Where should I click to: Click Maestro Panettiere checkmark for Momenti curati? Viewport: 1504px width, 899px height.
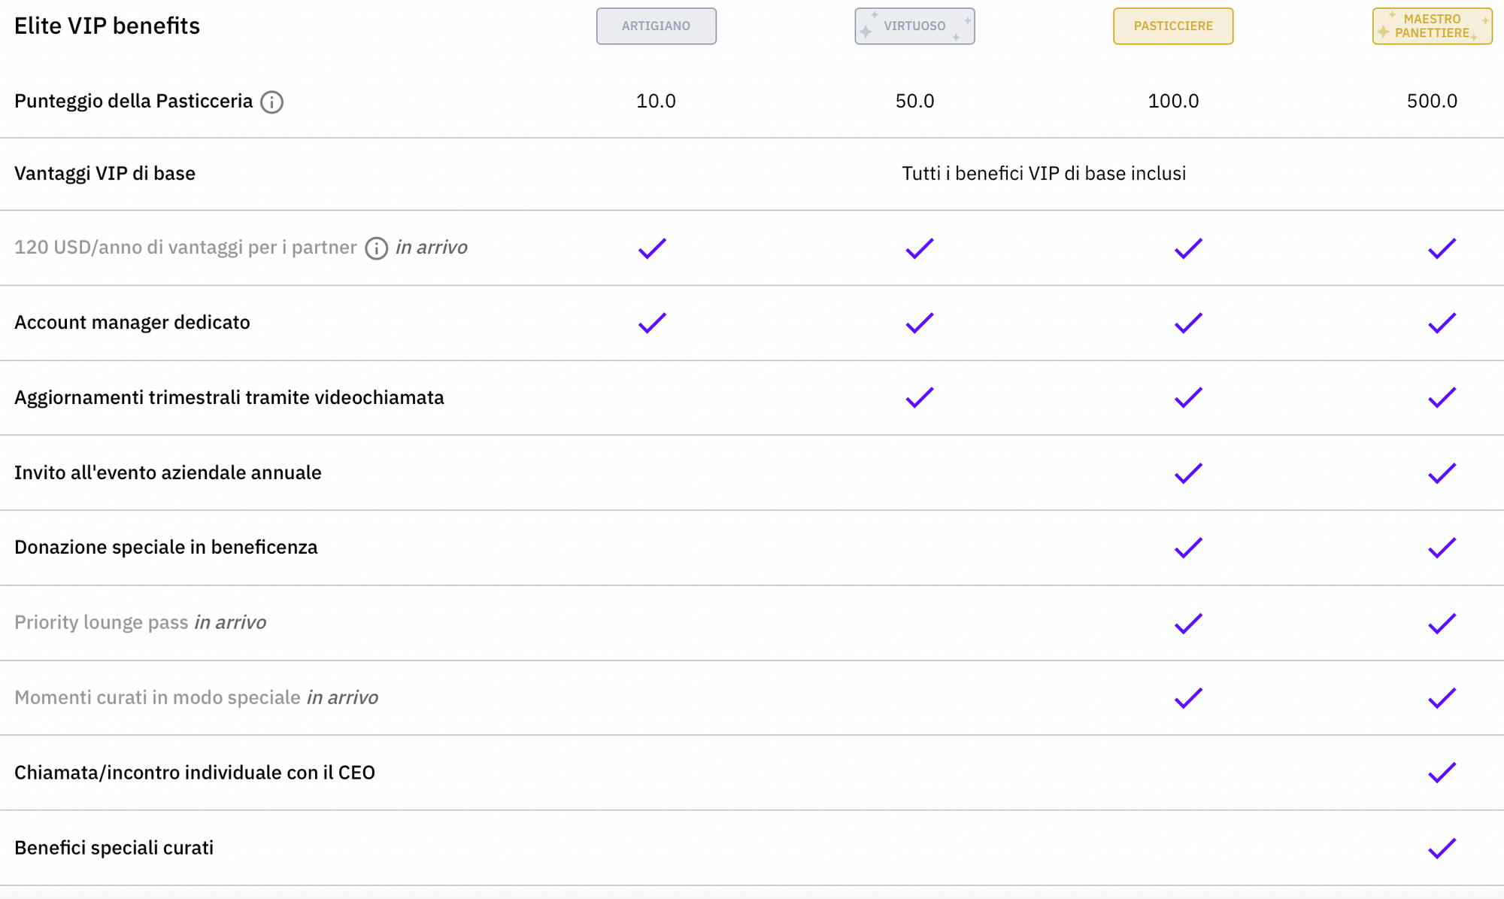tap(1442, 698)
